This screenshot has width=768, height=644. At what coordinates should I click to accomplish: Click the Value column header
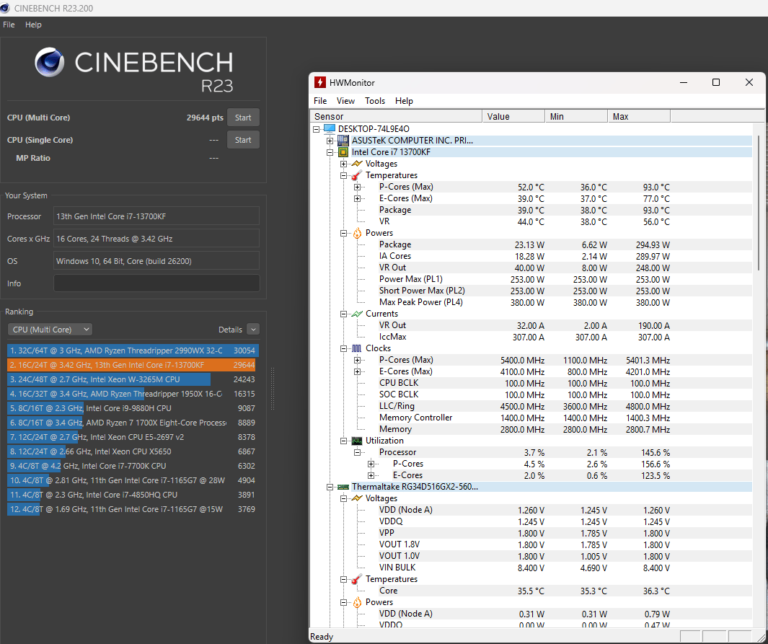(x=513, y=117)
